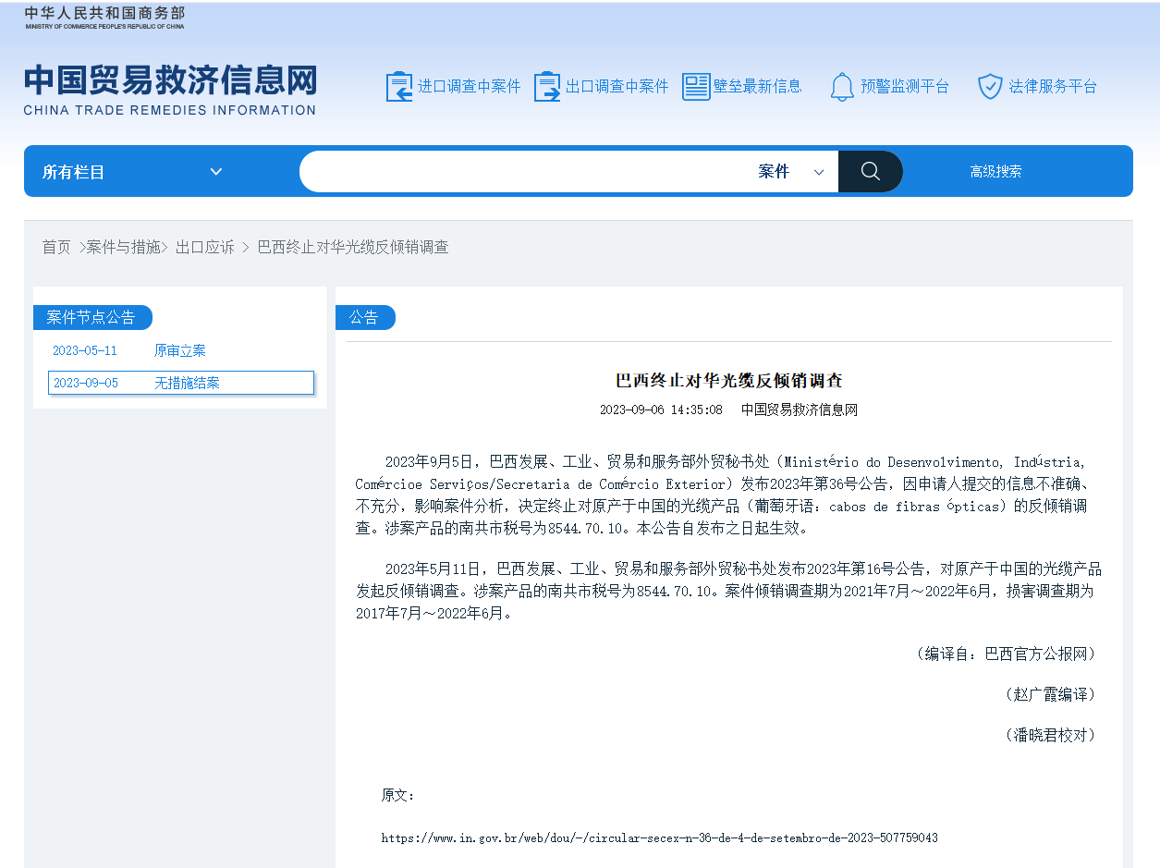Go to 首页 in breadcrumb
The width and height of the screenshot is (1160, 868).
coord(56,247)
